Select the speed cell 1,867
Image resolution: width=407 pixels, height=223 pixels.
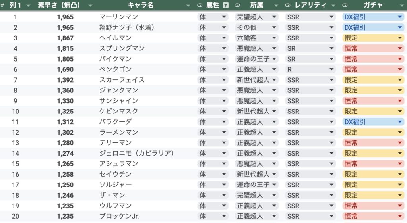(x=65, y=38)
